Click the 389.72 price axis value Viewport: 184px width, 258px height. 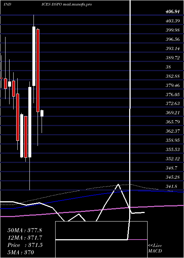click(x=173, y=58)
